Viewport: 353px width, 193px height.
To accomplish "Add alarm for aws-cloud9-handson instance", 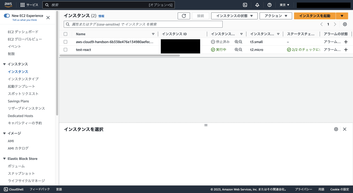I will coord(346,42).
